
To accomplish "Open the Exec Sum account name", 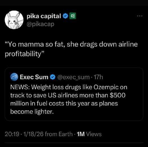I will pyautogui.click(x=34, y=77).
